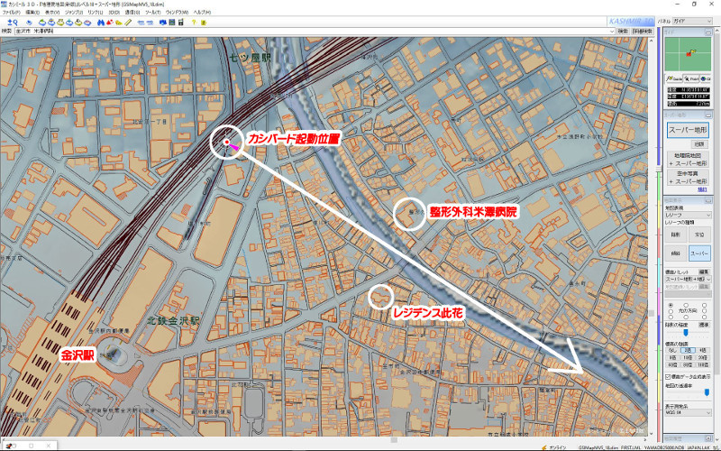This screenshot has height=451, width=721.
Task: Open the WGS 84 datum dropdown
Action: (x=688, y=413)
